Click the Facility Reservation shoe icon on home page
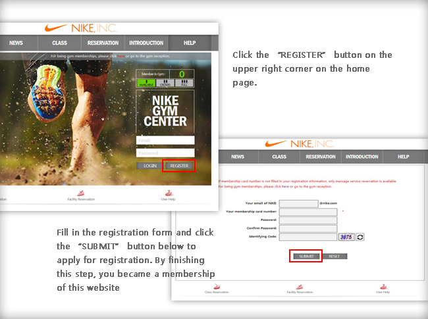This screenshot has width=428, height=319. pos(81,193)
